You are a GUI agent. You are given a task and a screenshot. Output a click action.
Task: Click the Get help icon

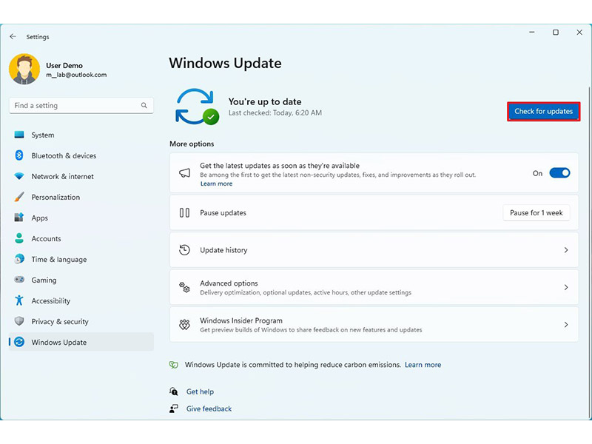point(174,391)
